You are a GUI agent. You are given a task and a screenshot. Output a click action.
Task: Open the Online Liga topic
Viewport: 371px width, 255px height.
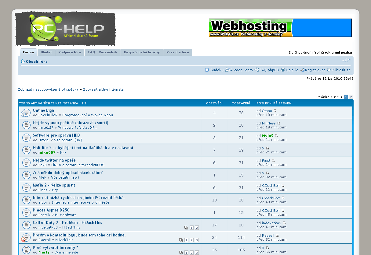point(43,110)
